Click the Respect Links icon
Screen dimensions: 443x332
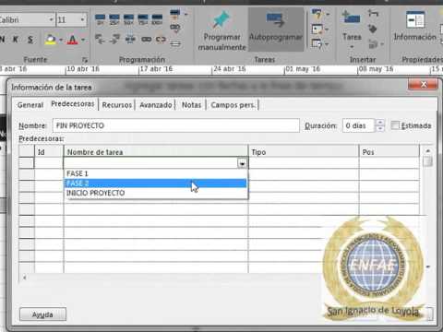point(175,28)
